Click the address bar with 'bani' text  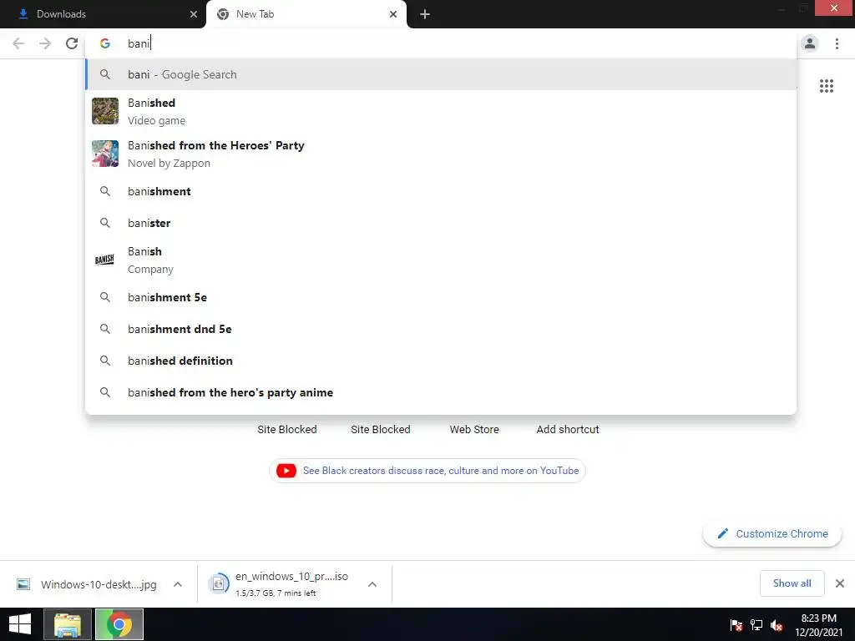coord(441,43)
